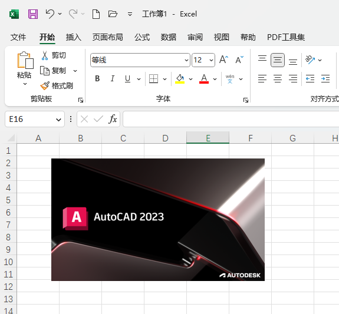Save the workbook with the floppy icon

tap(33, 14)
